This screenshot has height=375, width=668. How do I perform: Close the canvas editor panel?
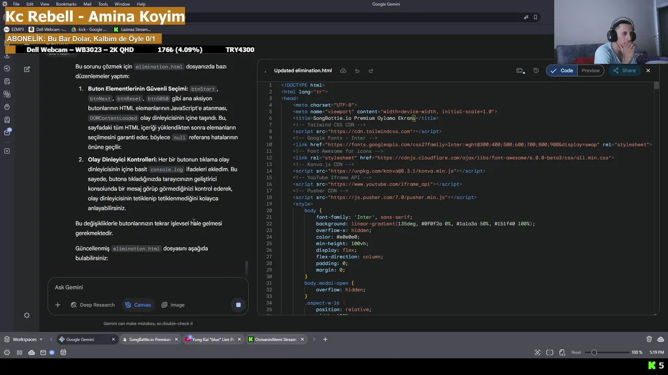pyautogui.click(x=648, y=71)
